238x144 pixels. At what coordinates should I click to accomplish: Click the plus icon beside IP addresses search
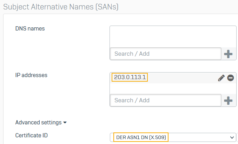pos(228,101)
